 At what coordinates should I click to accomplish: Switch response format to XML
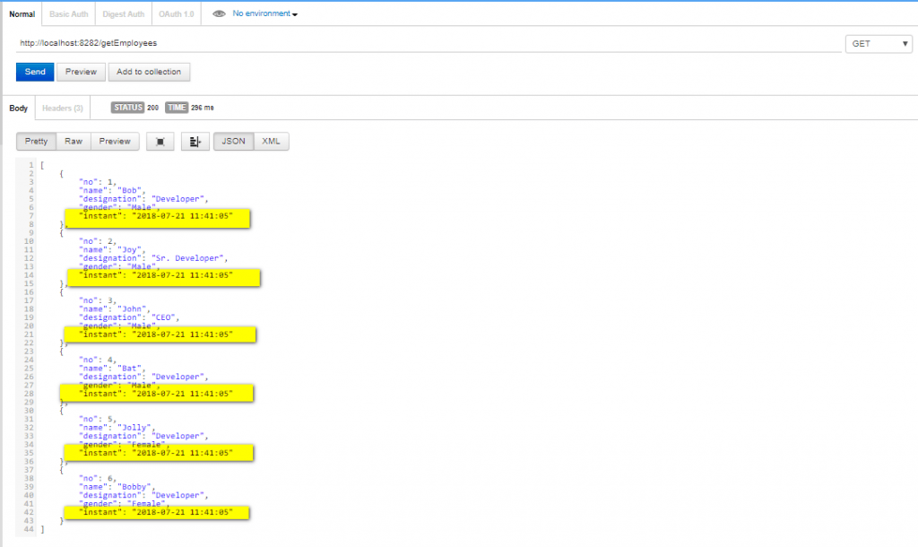pyautogui.click(x=270, y=141)
